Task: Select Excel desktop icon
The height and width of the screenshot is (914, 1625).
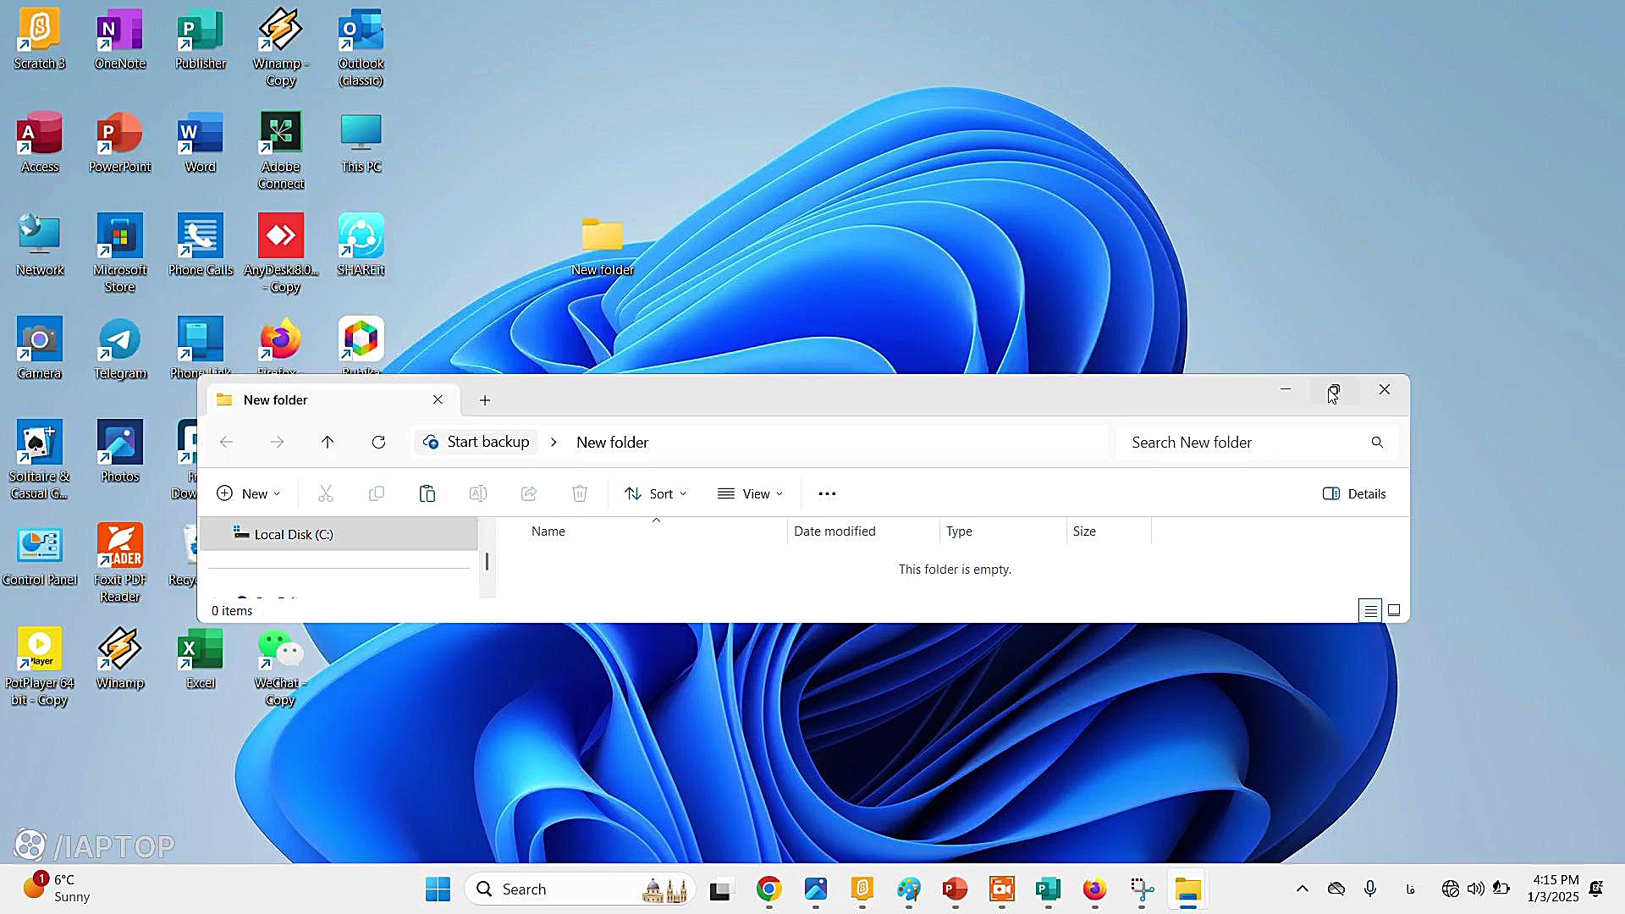Action: pyautogui.click(x=201, y=660)
